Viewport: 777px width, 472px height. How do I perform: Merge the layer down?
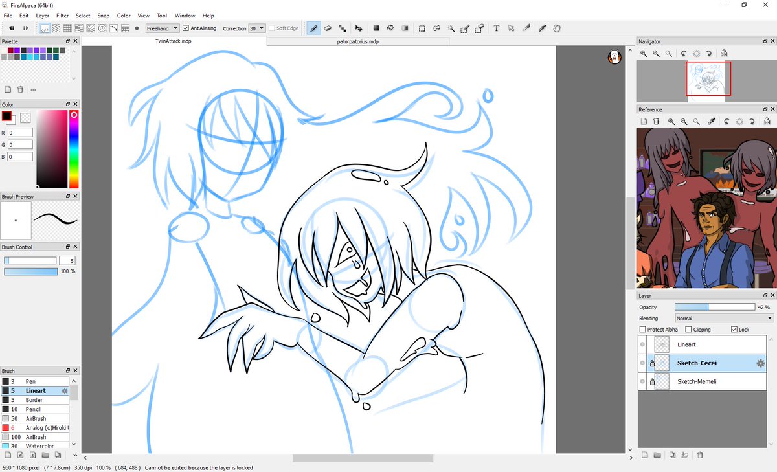684,455
